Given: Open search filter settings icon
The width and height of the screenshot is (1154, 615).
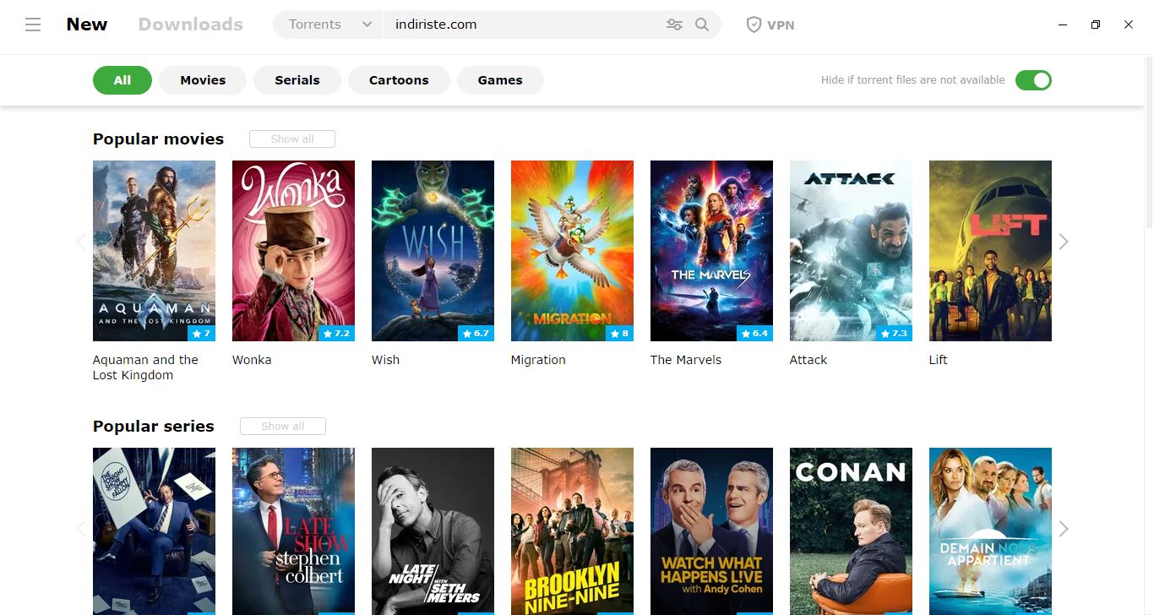Looking at the screenshot, I should point(674,24).
